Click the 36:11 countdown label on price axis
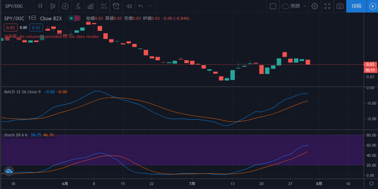The image size is (378, 189). coord(370,70)
